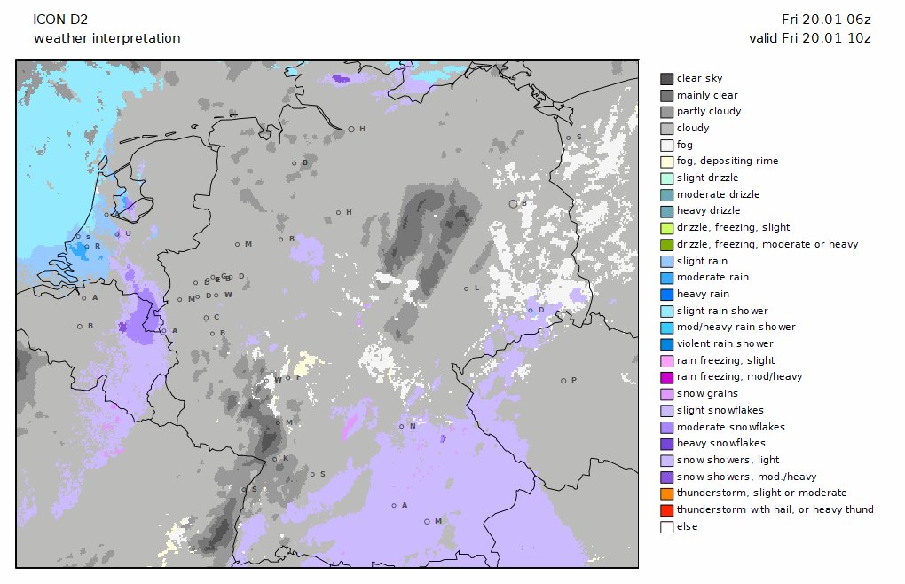Image resolution: width=905 pixels, height=584 pixels.
Task: Click the violent rain shower swatch
Action: coord(666,344)
